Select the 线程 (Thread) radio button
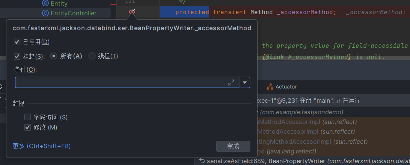This screenshot has width=410, height=165. [92, 56]
